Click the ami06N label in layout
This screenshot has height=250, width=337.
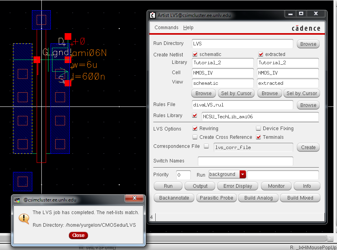click(89, 53)
